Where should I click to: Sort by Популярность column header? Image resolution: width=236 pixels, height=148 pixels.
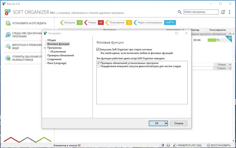217,30
